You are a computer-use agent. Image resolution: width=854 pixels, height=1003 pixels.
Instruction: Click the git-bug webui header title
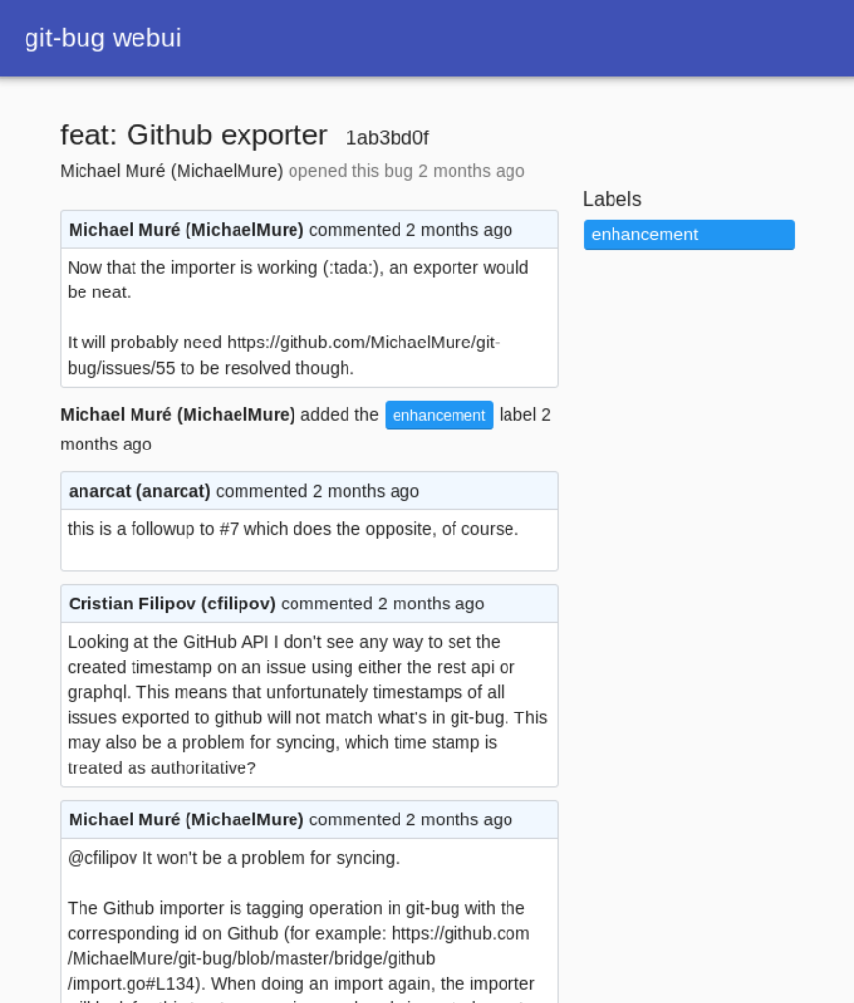(104, 38)
